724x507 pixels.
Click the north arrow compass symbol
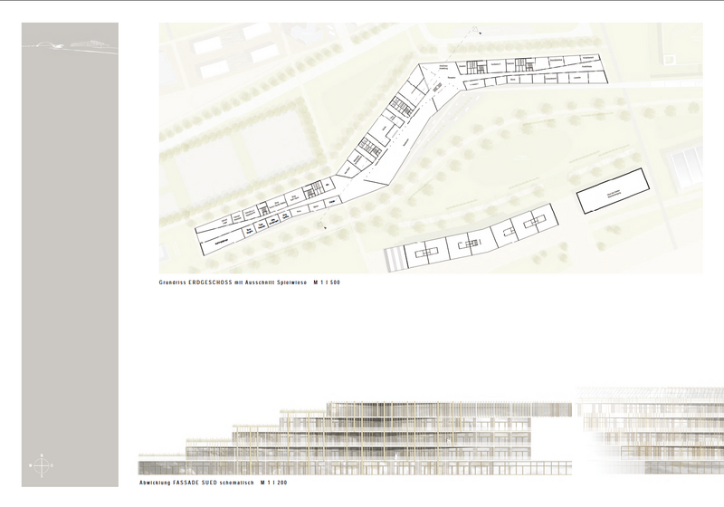point(42,466)
